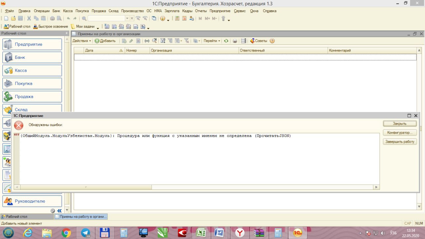Clear the search field with X button
This screenshot has width=425, height=239.
(x=132, y=19)
